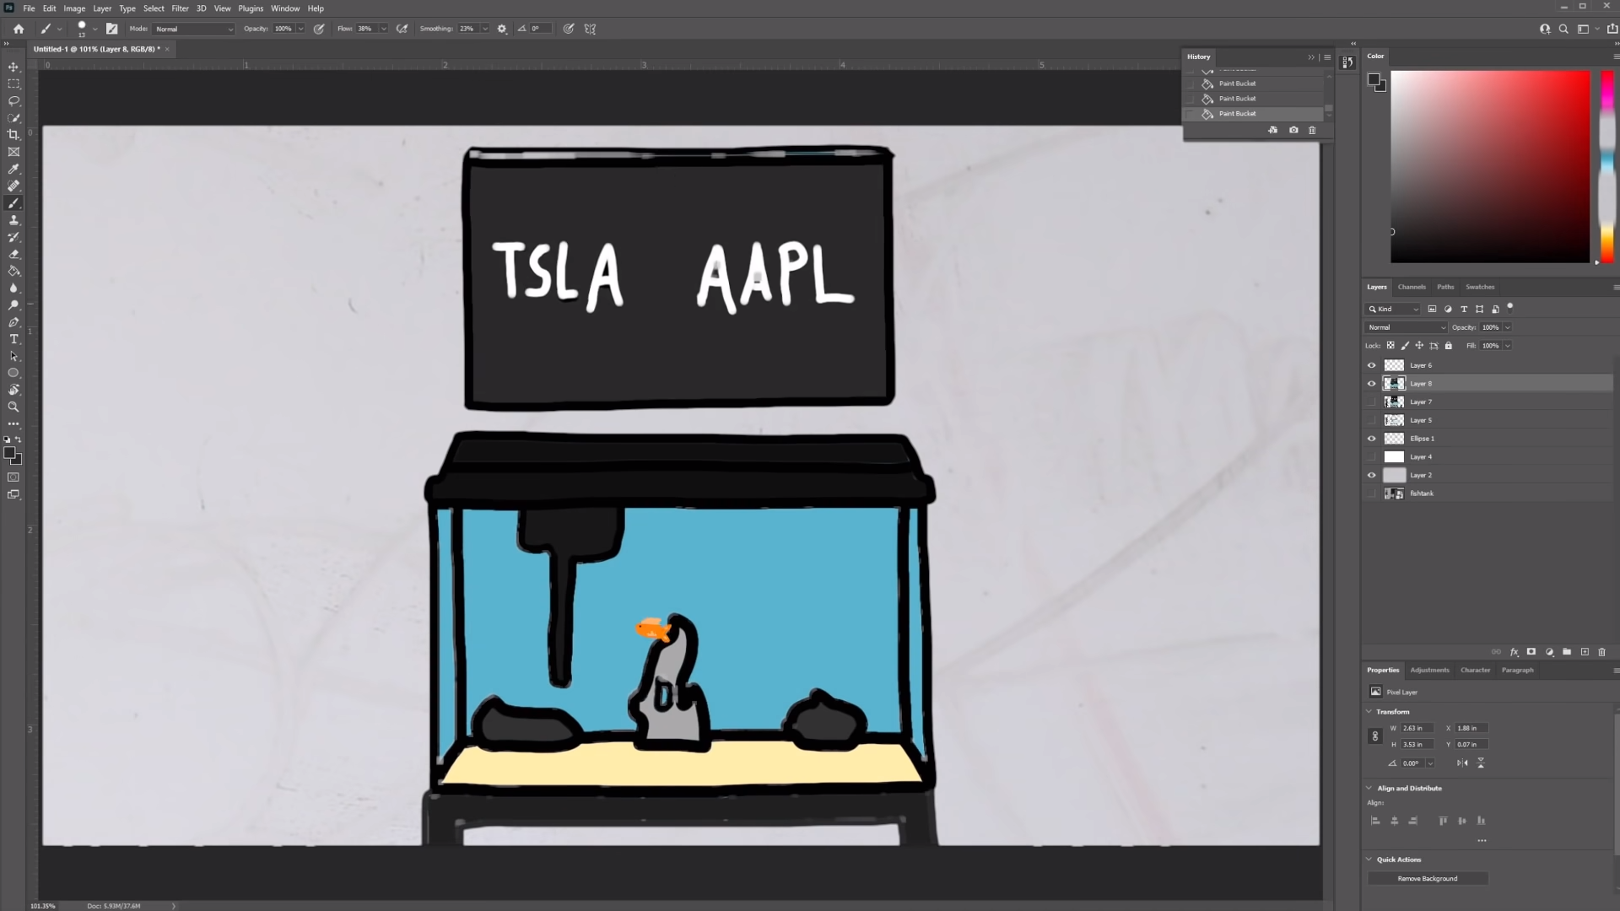Select the Crop tool
The image size is (1620, 911).
coord(13,135)
